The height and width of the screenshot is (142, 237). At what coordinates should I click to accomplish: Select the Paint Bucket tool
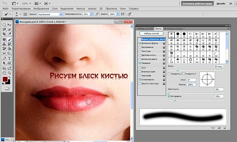coord(9,48)
